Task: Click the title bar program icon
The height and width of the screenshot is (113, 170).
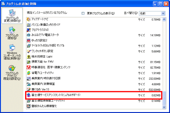Action: [3, 4]
